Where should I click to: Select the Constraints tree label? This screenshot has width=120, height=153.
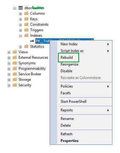point(39,24)
